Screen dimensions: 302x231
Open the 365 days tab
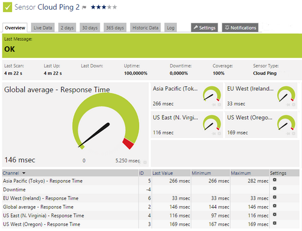pos(115,27)
